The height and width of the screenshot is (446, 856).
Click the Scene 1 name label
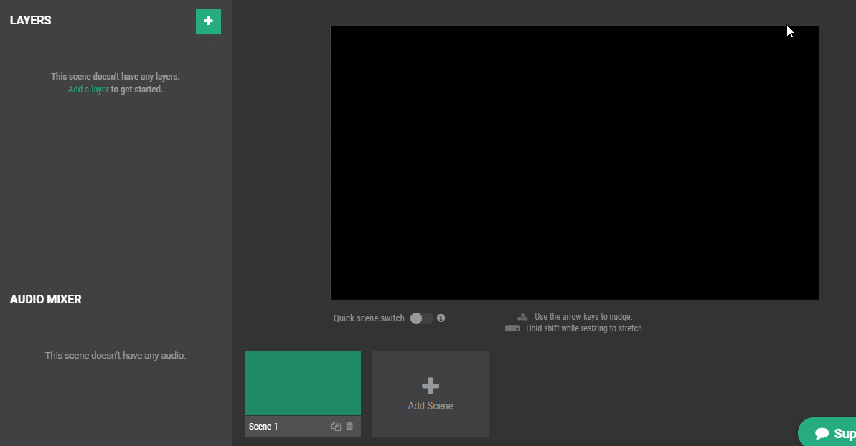tap(263, 426)
